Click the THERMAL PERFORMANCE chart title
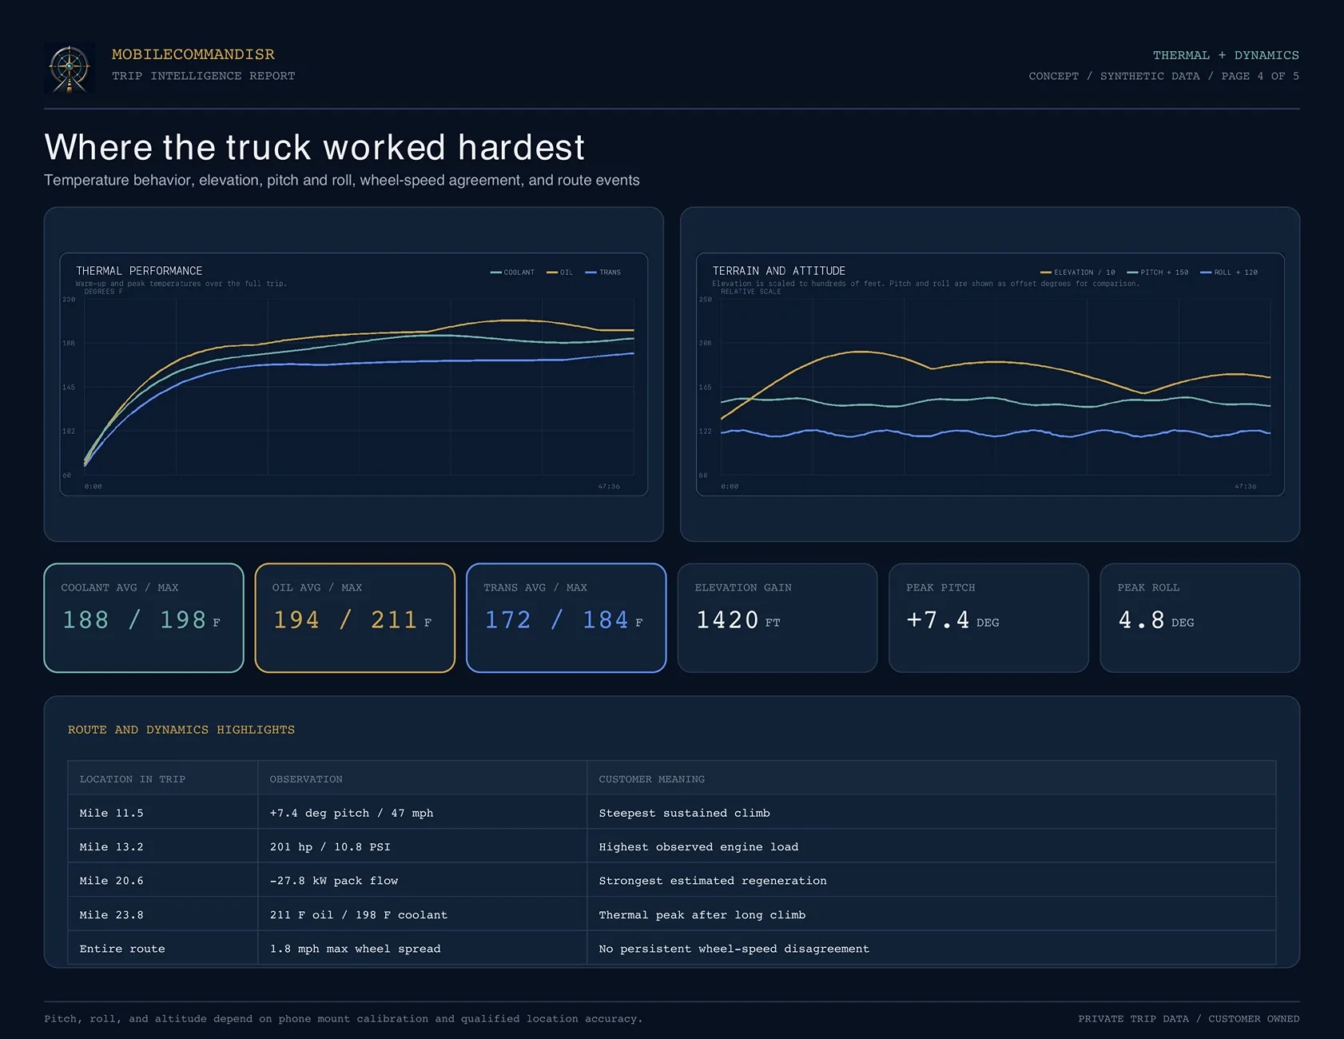Viewport: 1344px width, 1039px height. (x=139, y=271)
